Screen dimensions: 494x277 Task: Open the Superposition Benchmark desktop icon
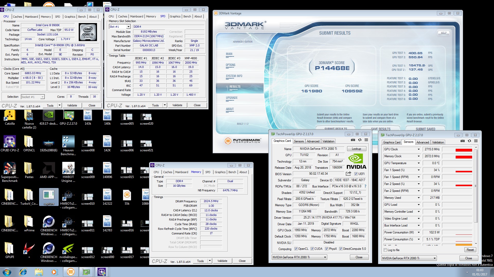click(x=10, y=172)
